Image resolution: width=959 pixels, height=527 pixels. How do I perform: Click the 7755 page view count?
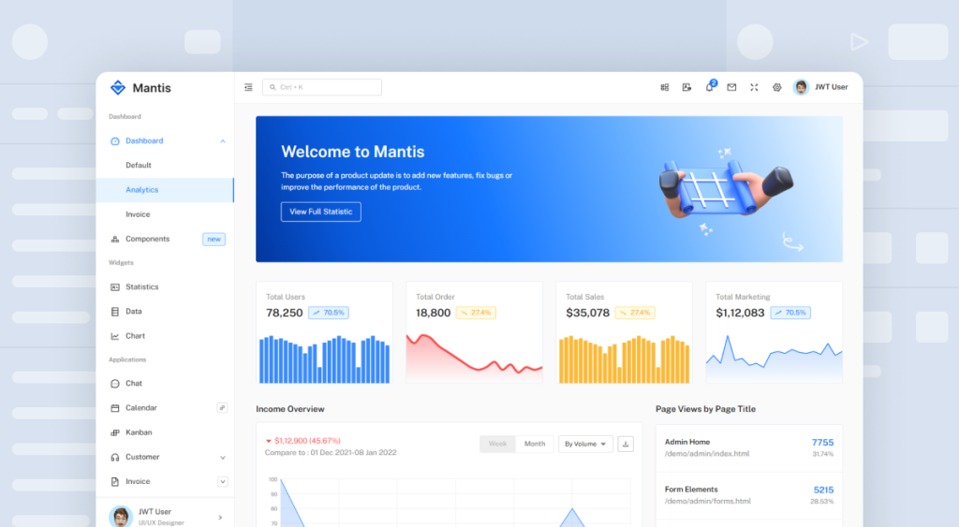click(x=822, y=442)
